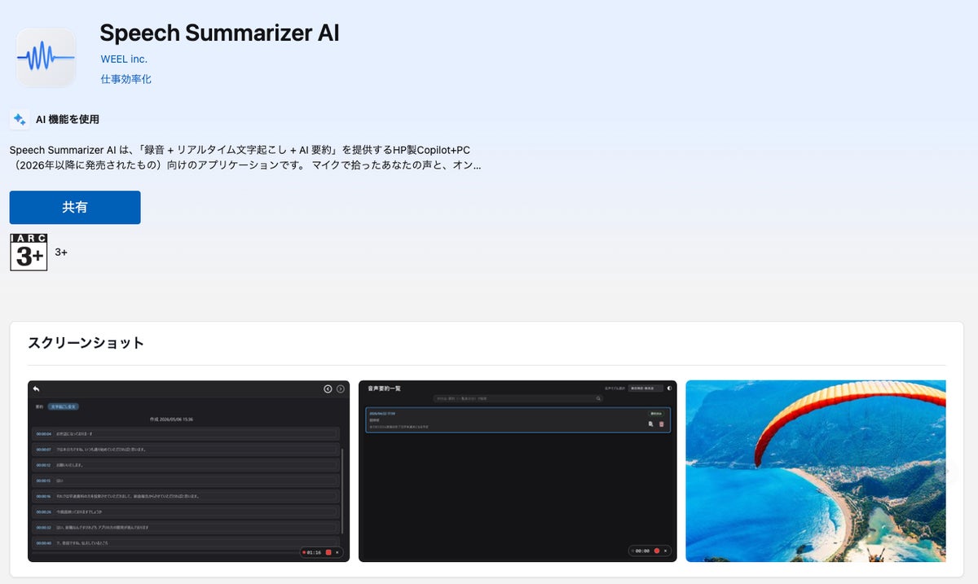
Task: Click the sparkle icon beside AI 機能を使用
Action: [x=20, y=119]
